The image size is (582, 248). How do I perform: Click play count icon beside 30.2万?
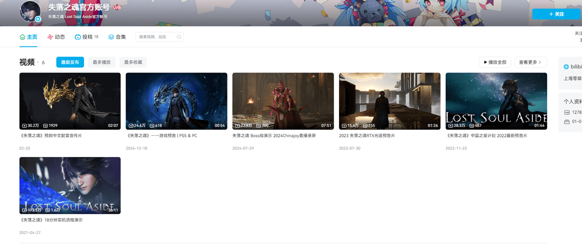[25, 126]
